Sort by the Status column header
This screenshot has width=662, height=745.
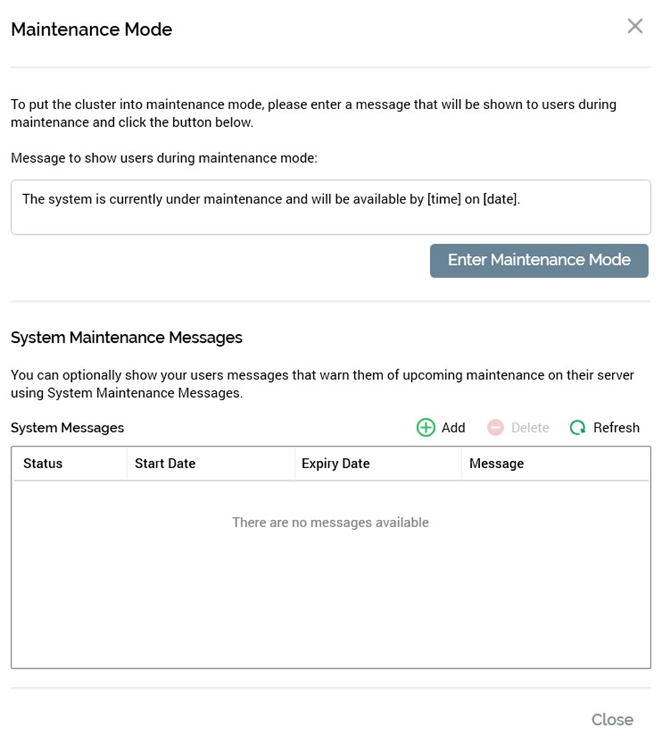pos(43,463)
